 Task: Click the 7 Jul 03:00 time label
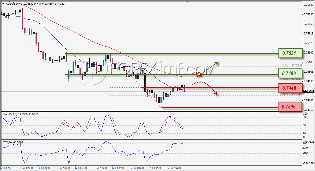click(x=137, y=168)
